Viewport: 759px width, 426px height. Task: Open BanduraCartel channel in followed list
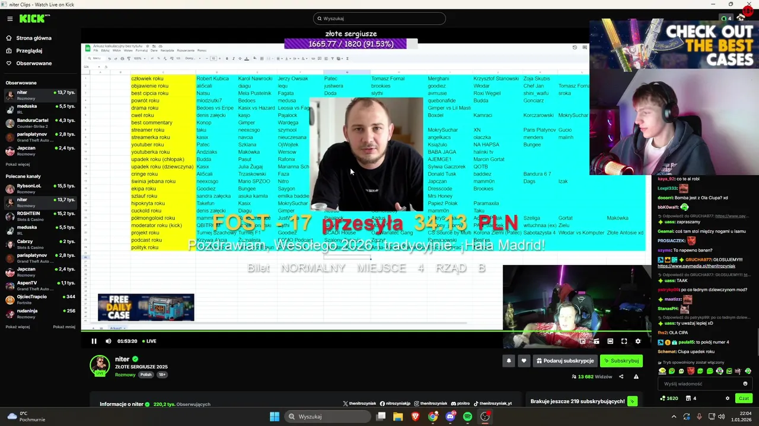(40, 122)
